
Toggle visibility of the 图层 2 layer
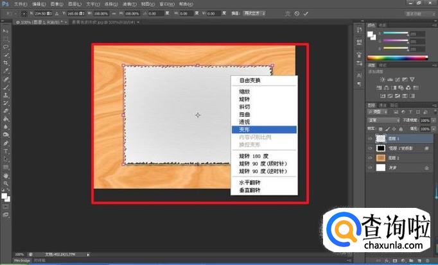click(x=370, y=157)
